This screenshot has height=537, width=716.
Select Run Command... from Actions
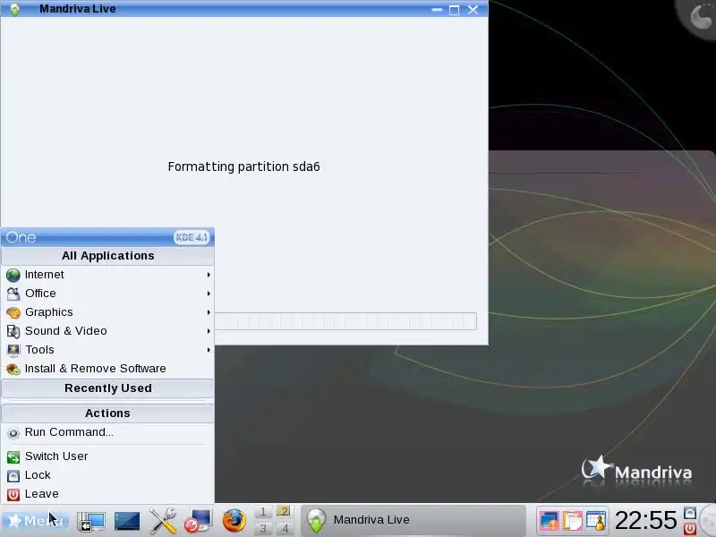[x=108, y=432]
